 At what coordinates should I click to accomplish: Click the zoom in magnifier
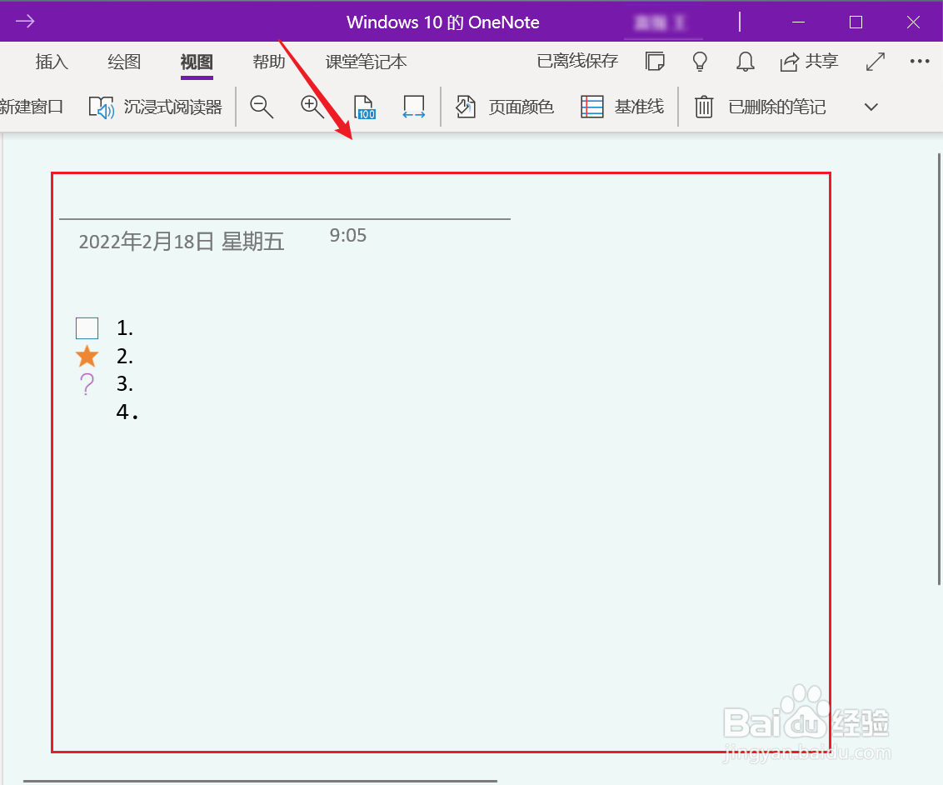[x=312, y=107]
